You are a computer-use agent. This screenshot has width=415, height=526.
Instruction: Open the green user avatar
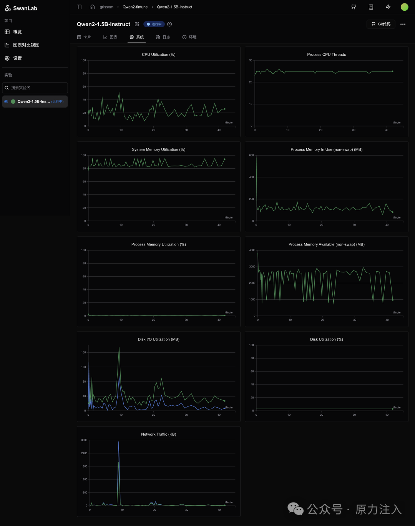404,7
